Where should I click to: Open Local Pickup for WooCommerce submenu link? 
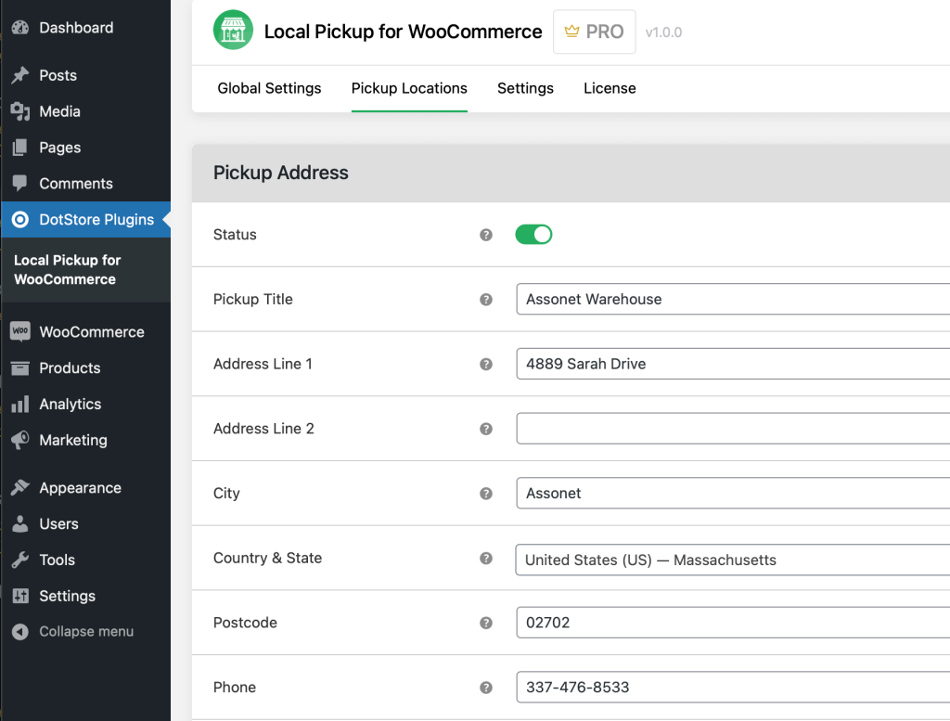[67, 270]
